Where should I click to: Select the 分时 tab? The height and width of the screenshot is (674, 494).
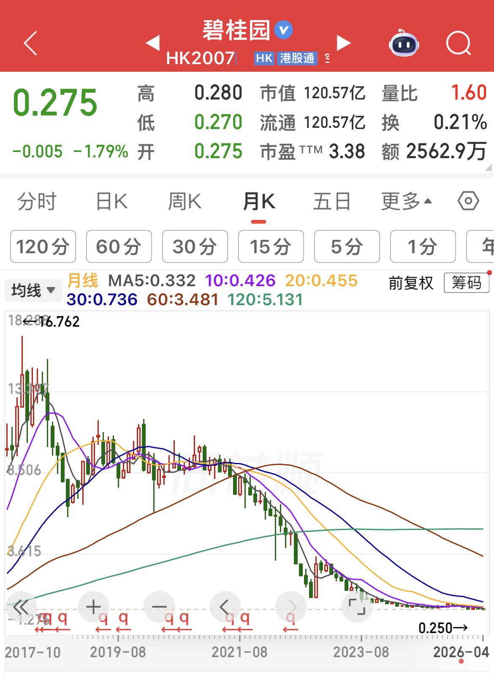37,201
